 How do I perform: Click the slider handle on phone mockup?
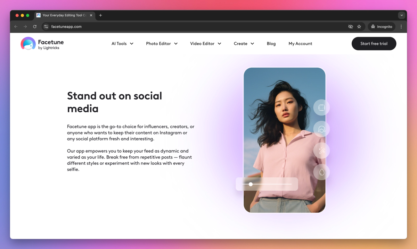pyautogui.click(x=251, y=184)
